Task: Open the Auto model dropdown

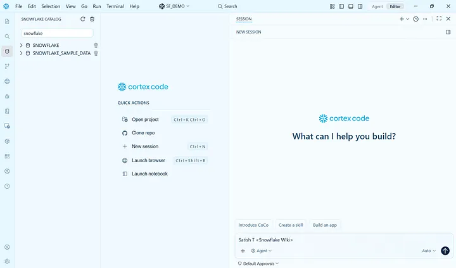Action: (x=429, y=250)
